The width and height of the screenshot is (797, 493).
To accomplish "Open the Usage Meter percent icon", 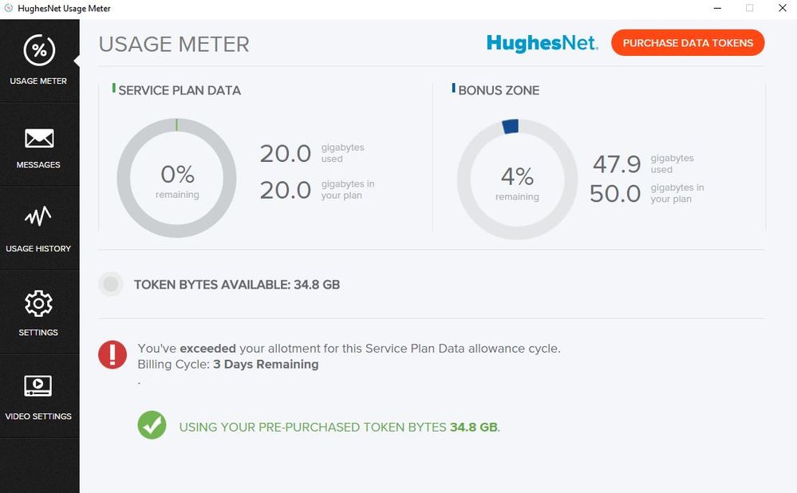I will [x=39, y=50].
